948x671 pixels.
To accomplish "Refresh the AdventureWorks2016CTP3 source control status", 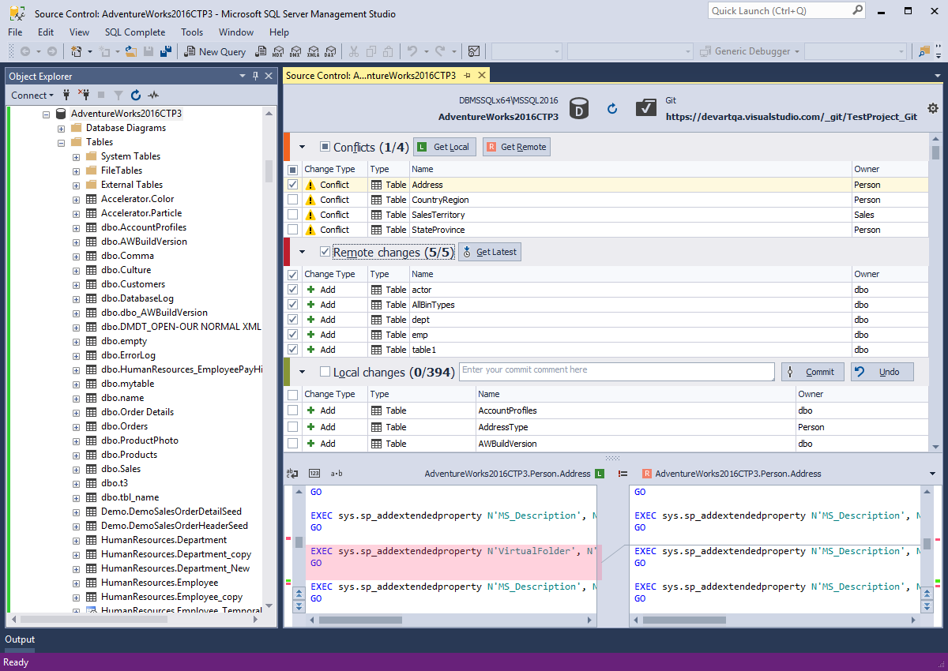I will click(612, 109).
